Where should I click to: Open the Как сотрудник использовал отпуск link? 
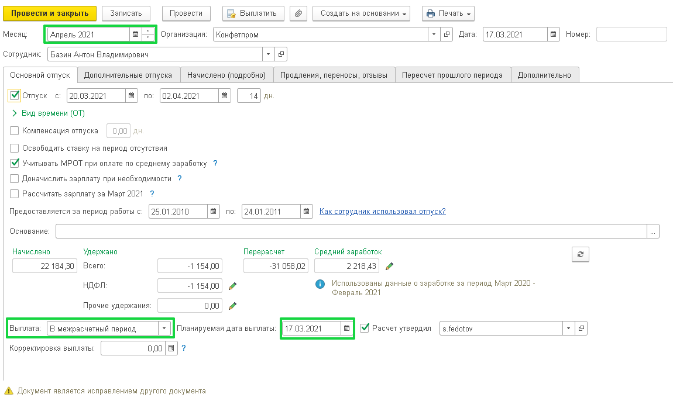382,211
